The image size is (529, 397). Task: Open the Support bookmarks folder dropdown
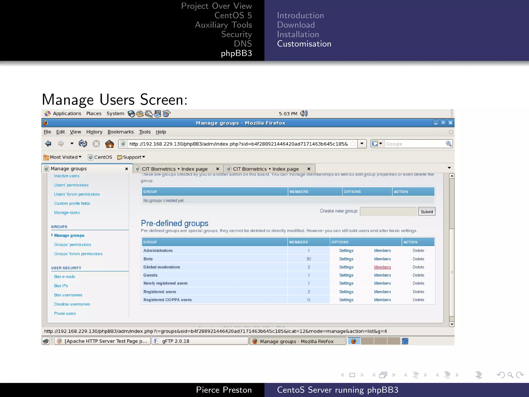point(131,157)
